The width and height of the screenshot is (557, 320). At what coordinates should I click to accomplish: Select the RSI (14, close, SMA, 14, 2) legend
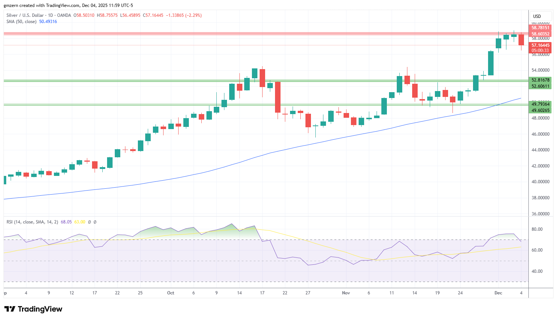pos(32,222)
